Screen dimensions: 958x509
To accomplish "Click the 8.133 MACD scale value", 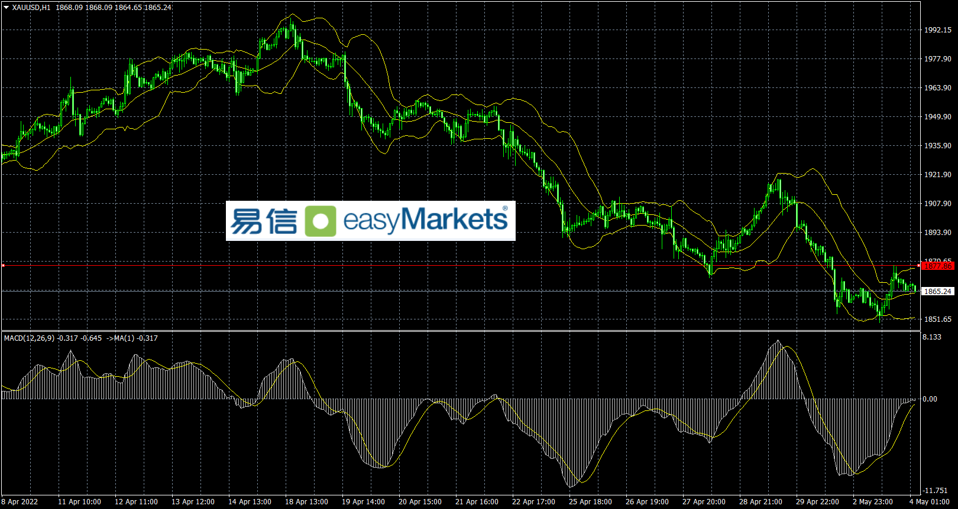I will click(x=932, y=337).
